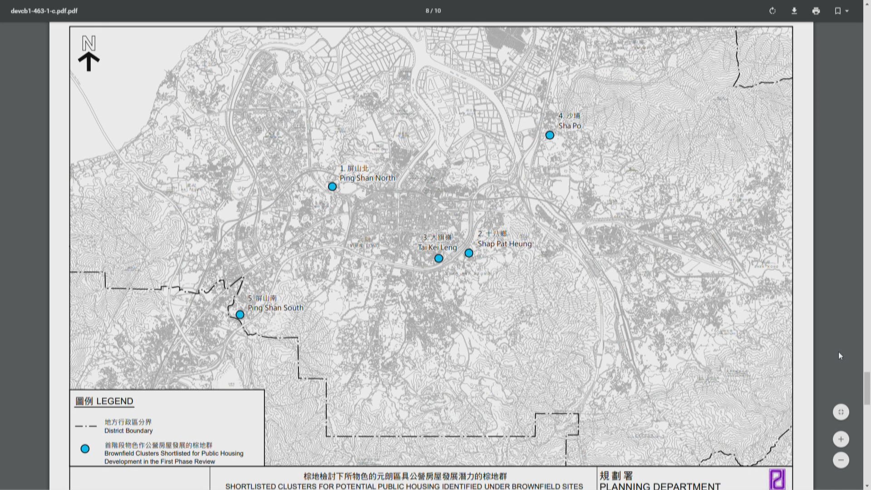Viewport: 871px width, 490px height.
Task: Select the Tai Kei Leng marker dot
Action: pos(438,259)
